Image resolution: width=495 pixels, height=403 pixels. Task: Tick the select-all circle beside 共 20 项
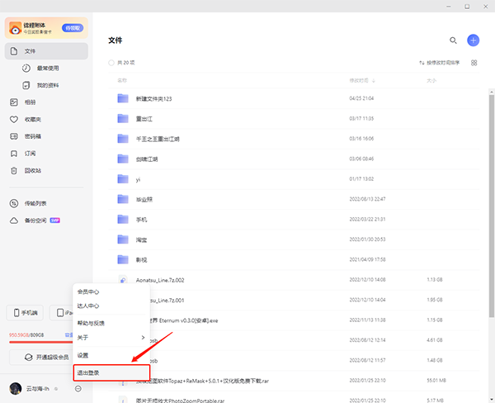[x=111, y=63]
